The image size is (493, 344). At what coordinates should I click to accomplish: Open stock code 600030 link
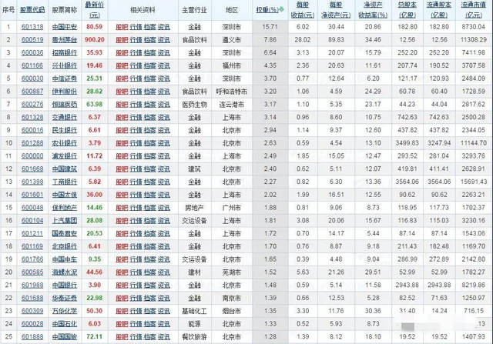[32, 78]
